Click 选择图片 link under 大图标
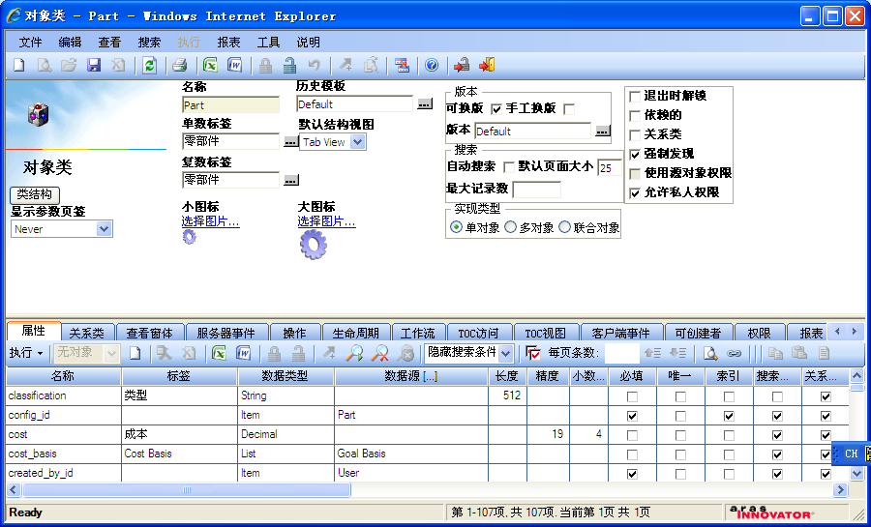 pos(327,221)
